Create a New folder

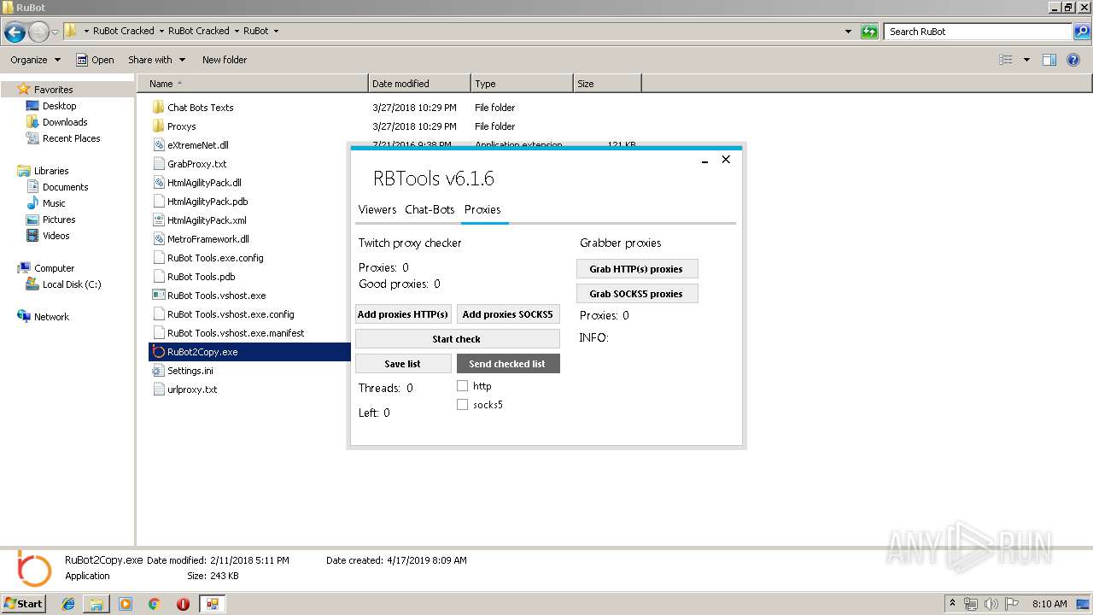click(x=225, y=60)
